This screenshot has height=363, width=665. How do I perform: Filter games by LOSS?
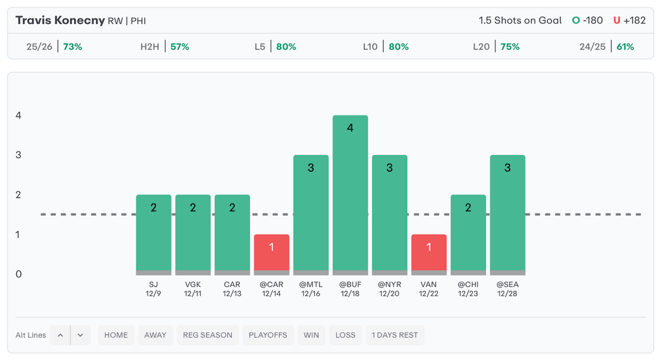345,335
